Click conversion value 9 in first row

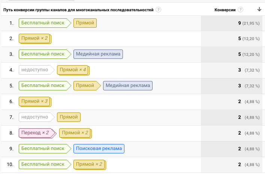(x=239, y=23)
